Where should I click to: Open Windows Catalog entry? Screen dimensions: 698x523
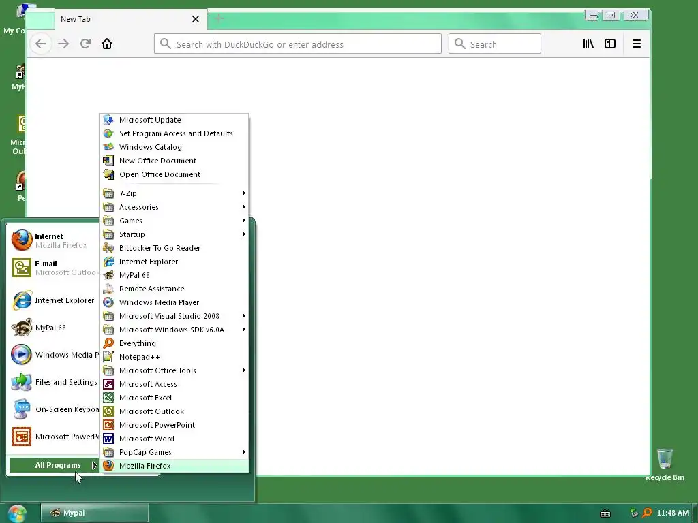(174, 147)
